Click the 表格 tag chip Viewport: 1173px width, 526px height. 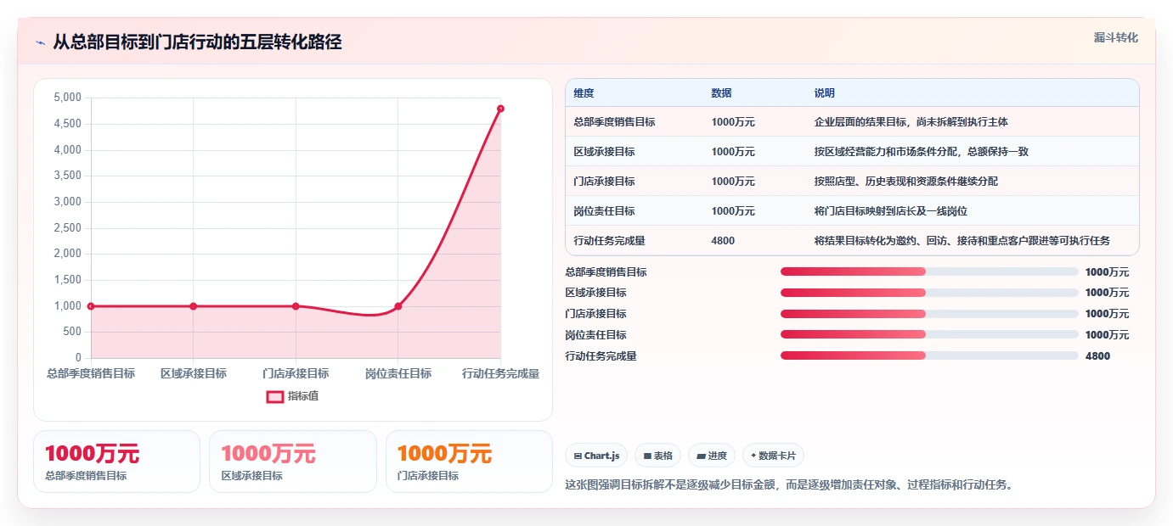coord(658,456)
